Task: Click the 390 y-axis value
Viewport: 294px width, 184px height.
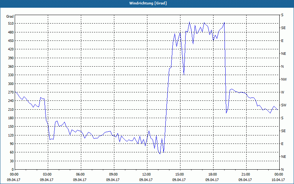Action: [11, 58]
